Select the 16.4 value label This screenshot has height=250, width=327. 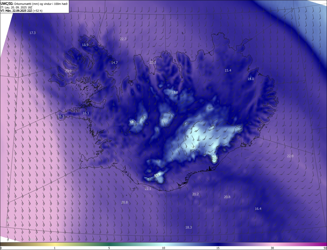(258, 209)
